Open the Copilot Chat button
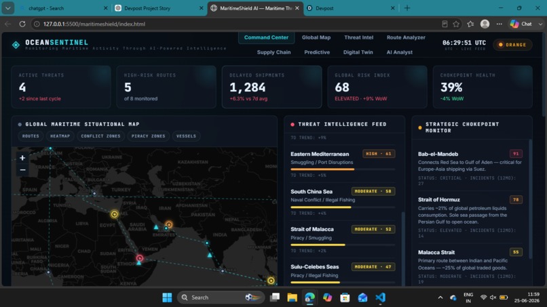This screenshot has height=307, width=547. [521, 24]
